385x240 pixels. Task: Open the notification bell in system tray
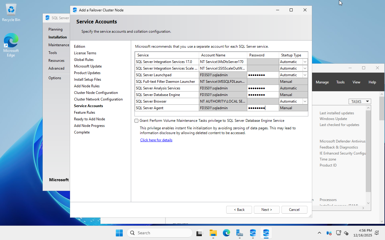(x=377, y=233)
